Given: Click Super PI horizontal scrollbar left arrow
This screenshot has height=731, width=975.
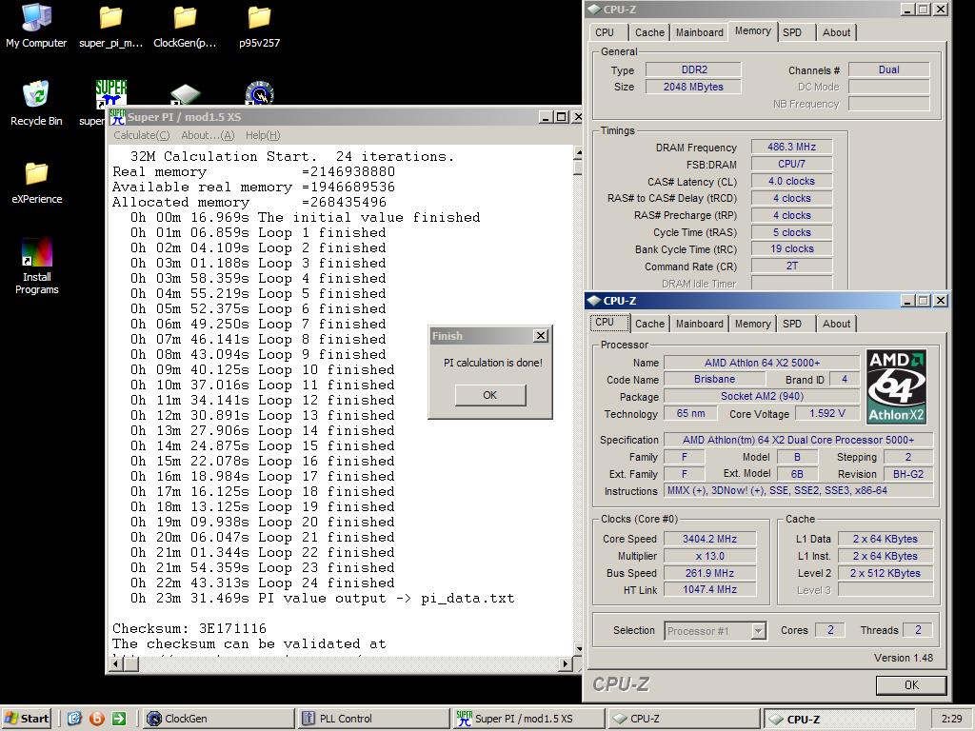Looking at the screenshot, I should pyautogui.click(x=115, y=663).
